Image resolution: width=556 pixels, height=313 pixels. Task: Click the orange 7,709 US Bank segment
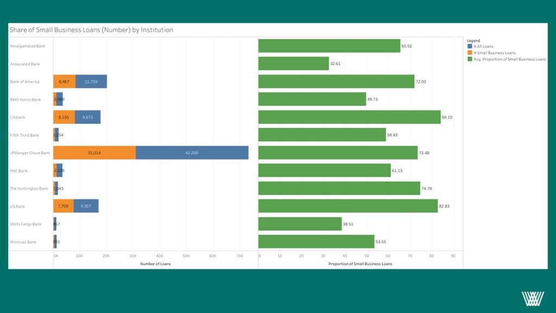[x=63, y=206]
